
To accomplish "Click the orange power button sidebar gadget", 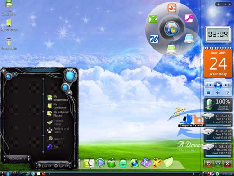I will pos(209,164).
